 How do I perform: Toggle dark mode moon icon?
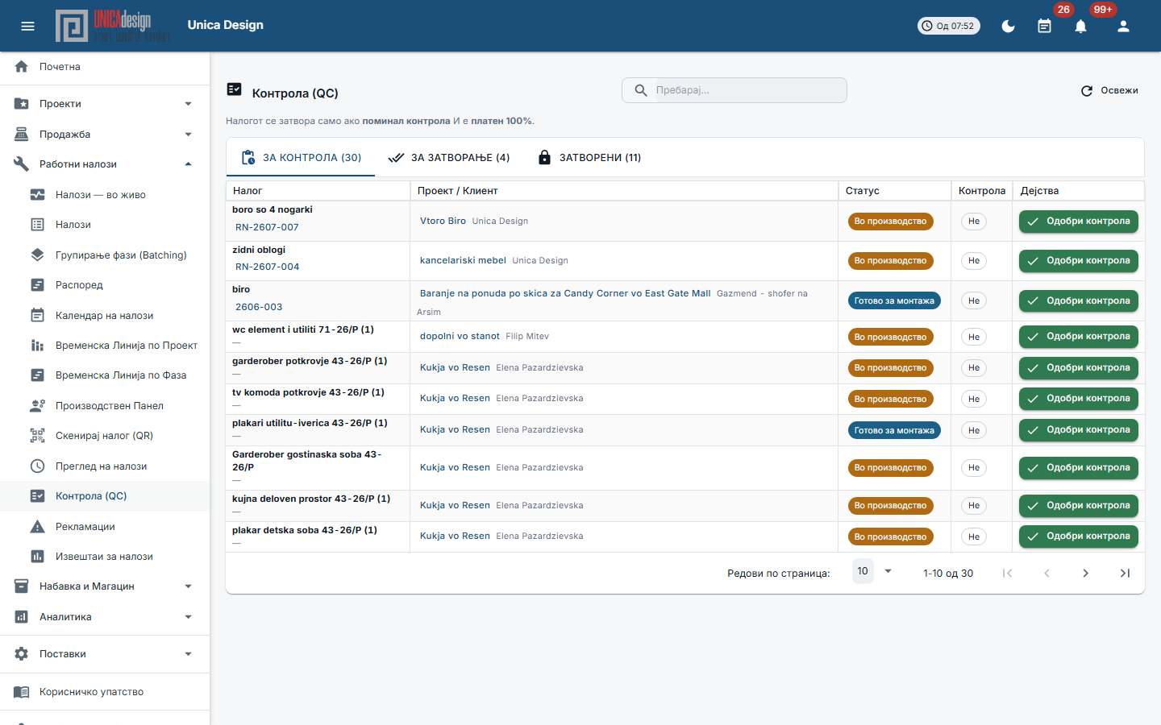tap(1008, 26)
